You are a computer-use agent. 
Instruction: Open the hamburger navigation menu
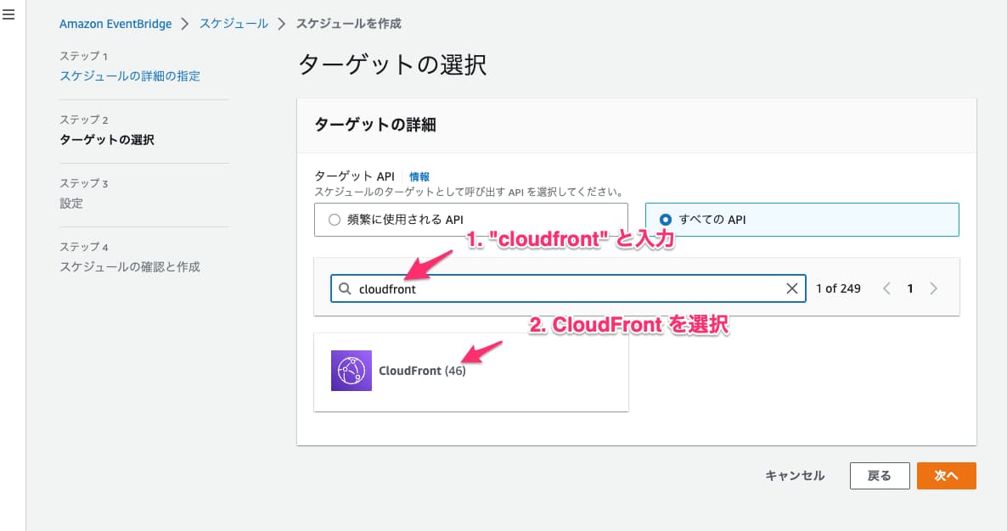8,14
